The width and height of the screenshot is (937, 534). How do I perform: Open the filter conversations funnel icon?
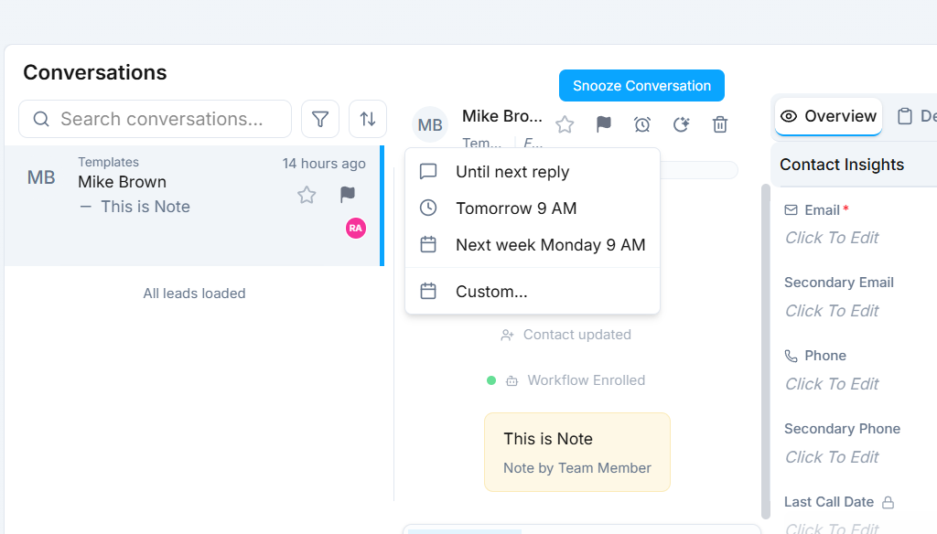(320, 119)
